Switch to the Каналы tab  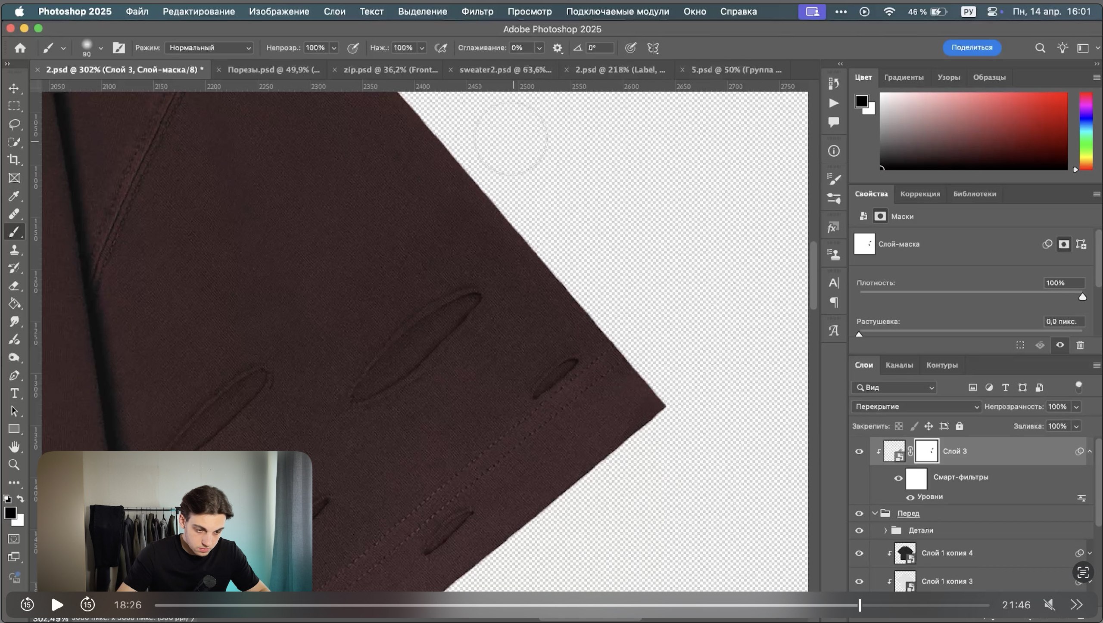click(x=899, y=365)
